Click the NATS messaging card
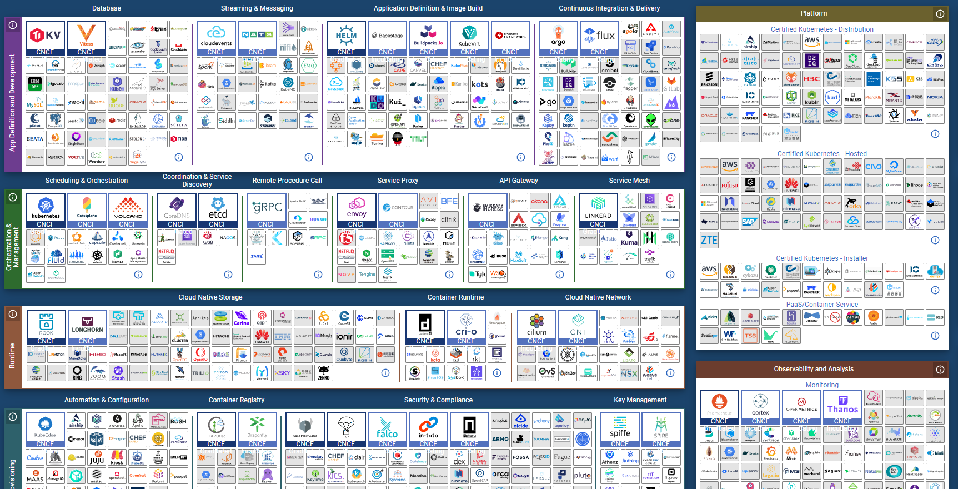The height and width of the screenshot is (489, 958). click(257, 38)
